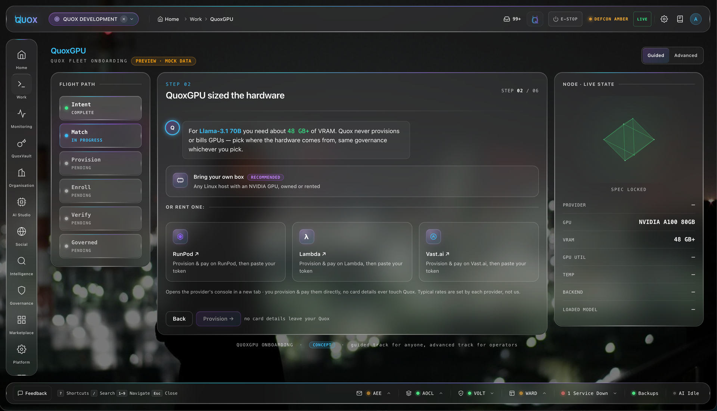
Task: Open QuoxVault key icon
Action: pyautogui.click(x=21, y=143)
